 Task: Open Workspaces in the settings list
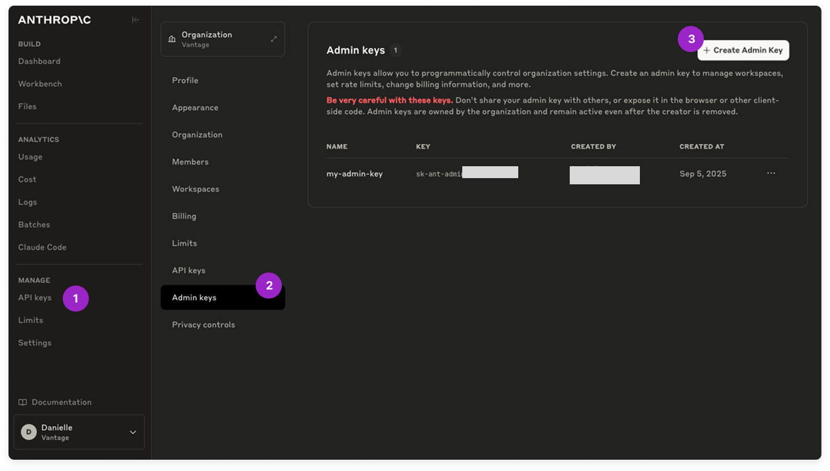pos(196,189)
